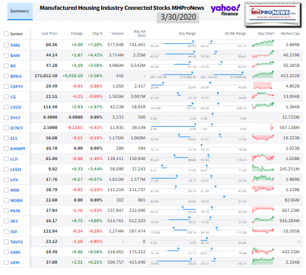306x275 pixels.
Task: Check the CVCO row checkbox
Action: (6, 107)
